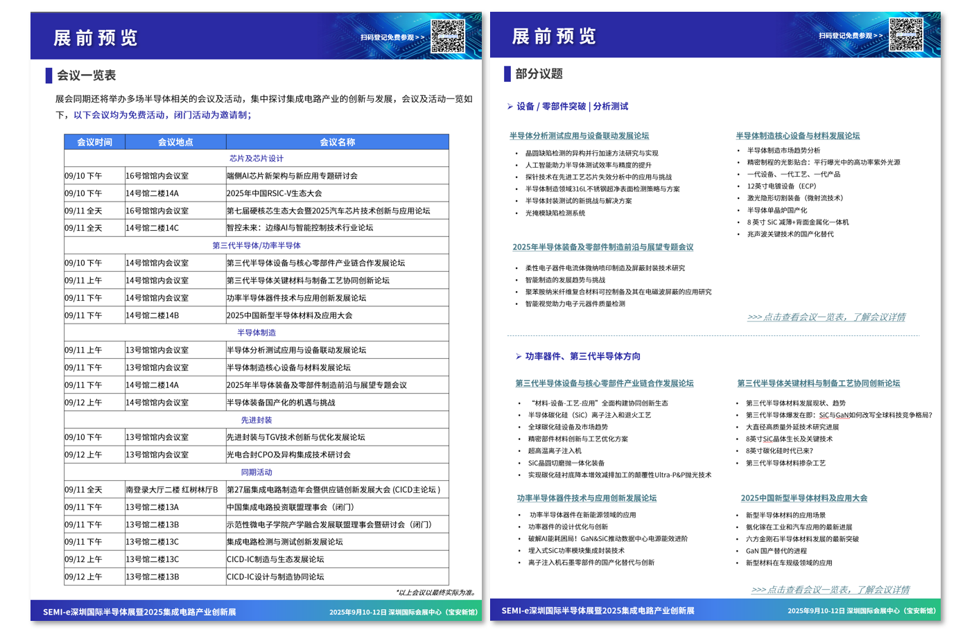Open the lower 点击查看会议一览表 link
This screenshot has width=974, height=641.
830,590
